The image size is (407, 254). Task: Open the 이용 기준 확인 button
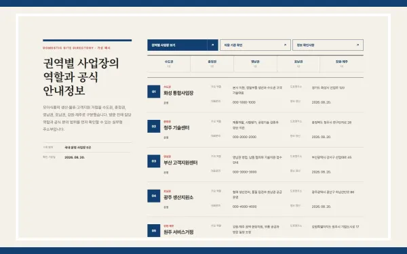point(255,45)
